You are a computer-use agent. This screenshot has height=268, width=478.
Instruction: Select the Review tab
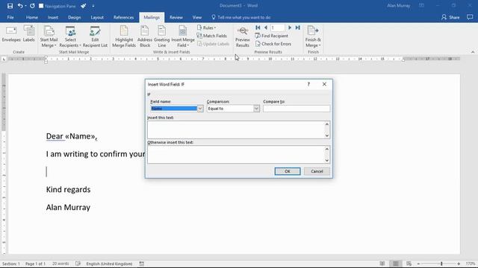coord(176,17)
